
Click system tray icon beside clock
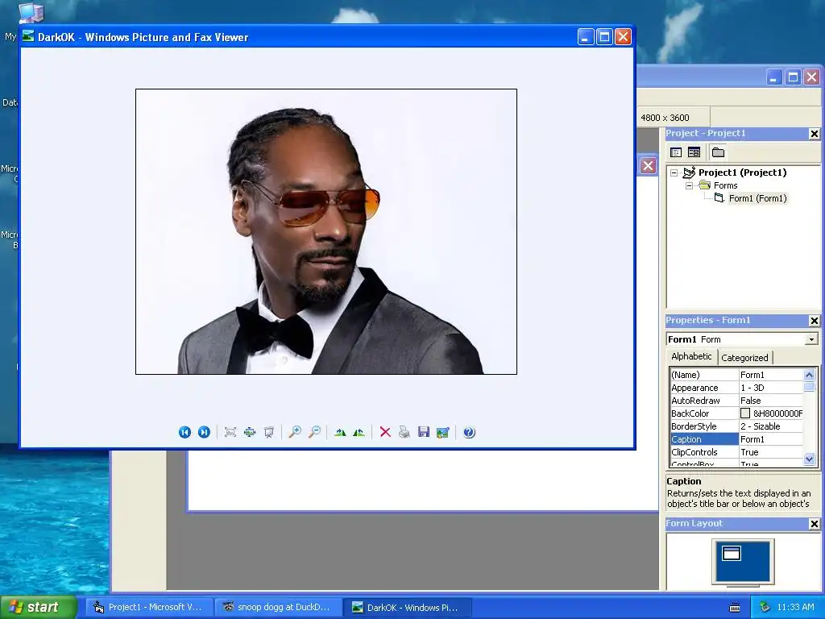click(x=765, y=608)
